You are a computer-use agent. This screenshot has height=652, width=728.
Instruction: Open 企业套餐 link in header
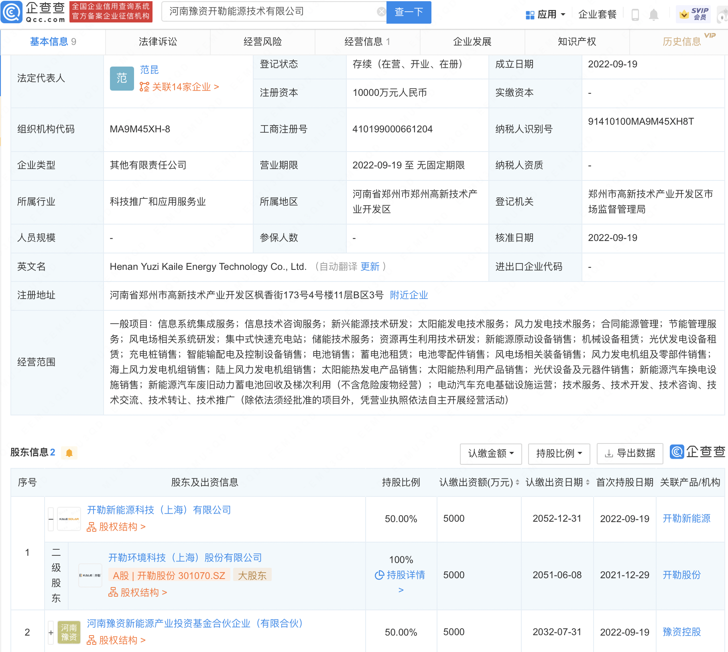[597, 15]
